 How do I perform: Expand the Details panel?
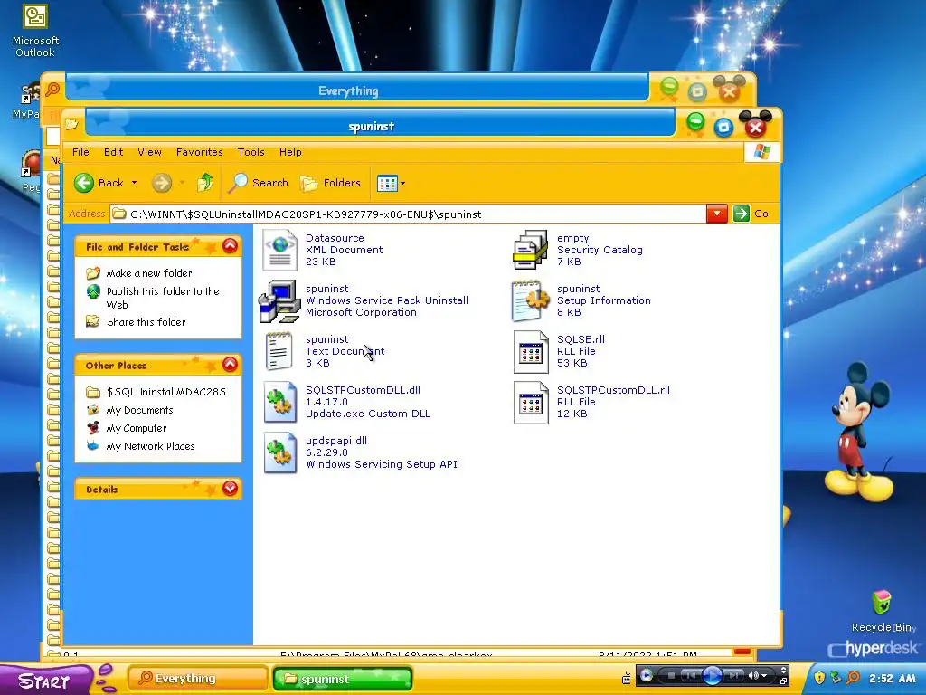[x=231, y=488]
